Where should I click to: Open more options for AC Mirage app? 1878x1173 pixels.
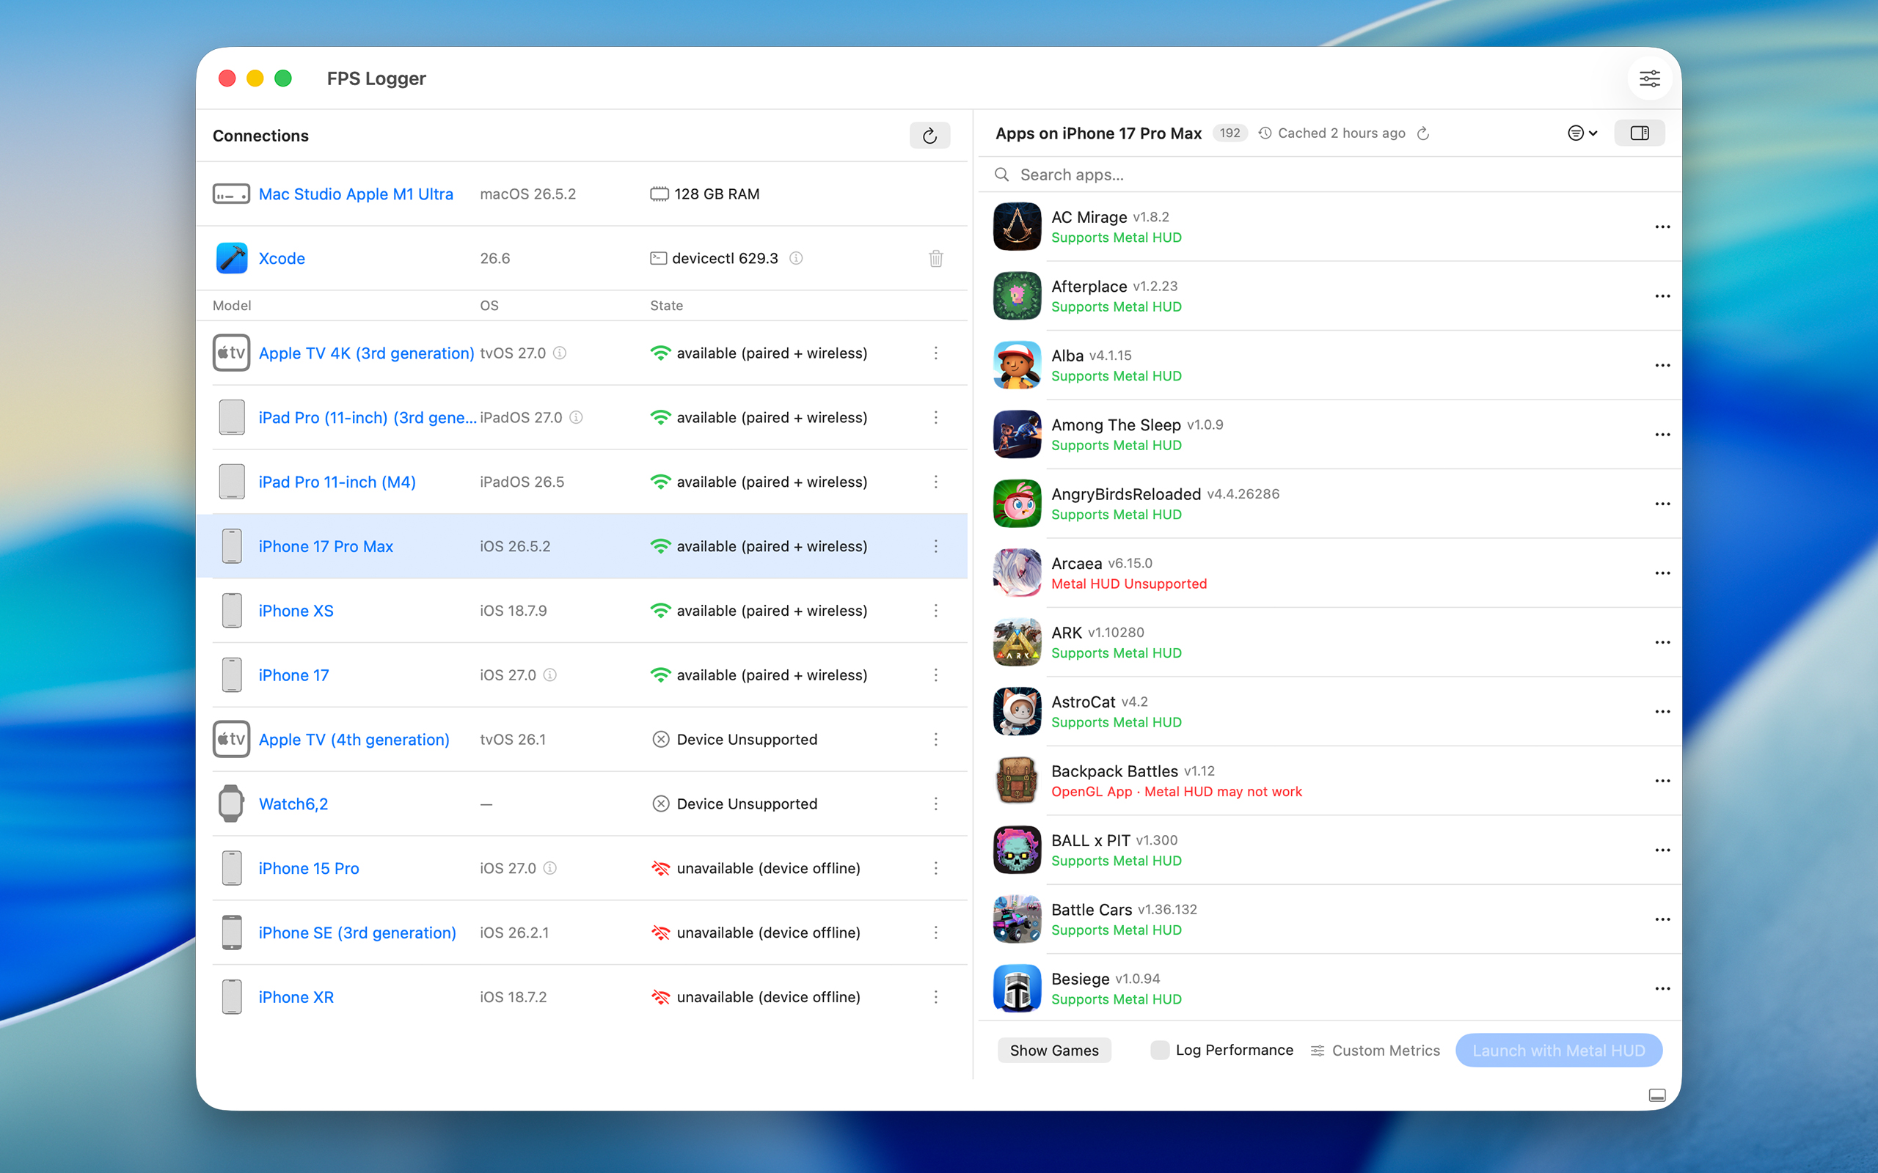1662,227
